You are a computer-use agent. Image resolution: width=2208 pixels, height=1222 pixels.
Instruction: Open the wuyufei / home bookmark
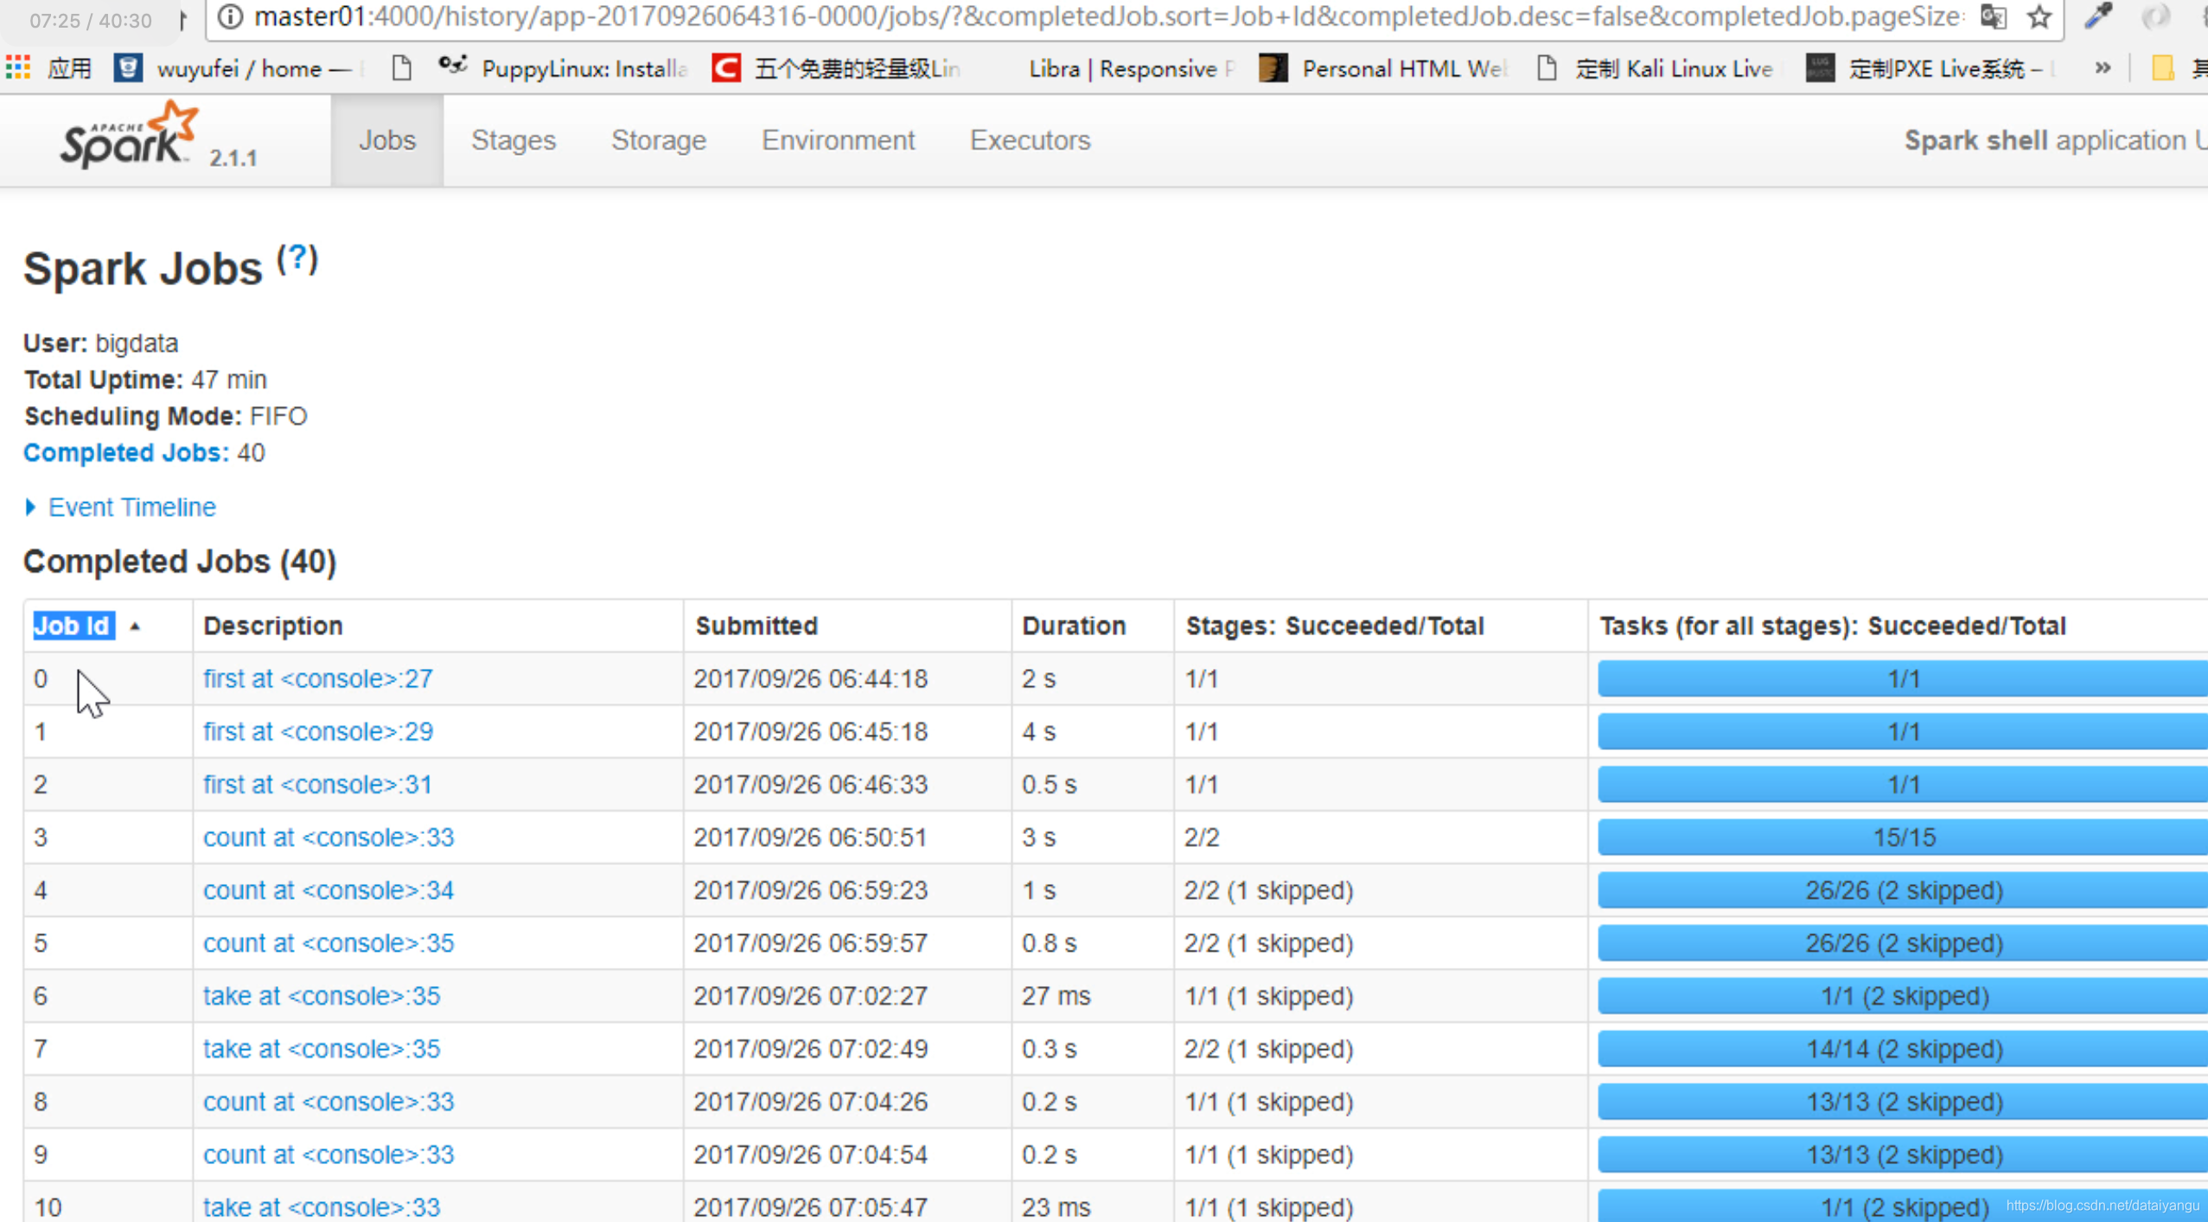coord(237,68)
